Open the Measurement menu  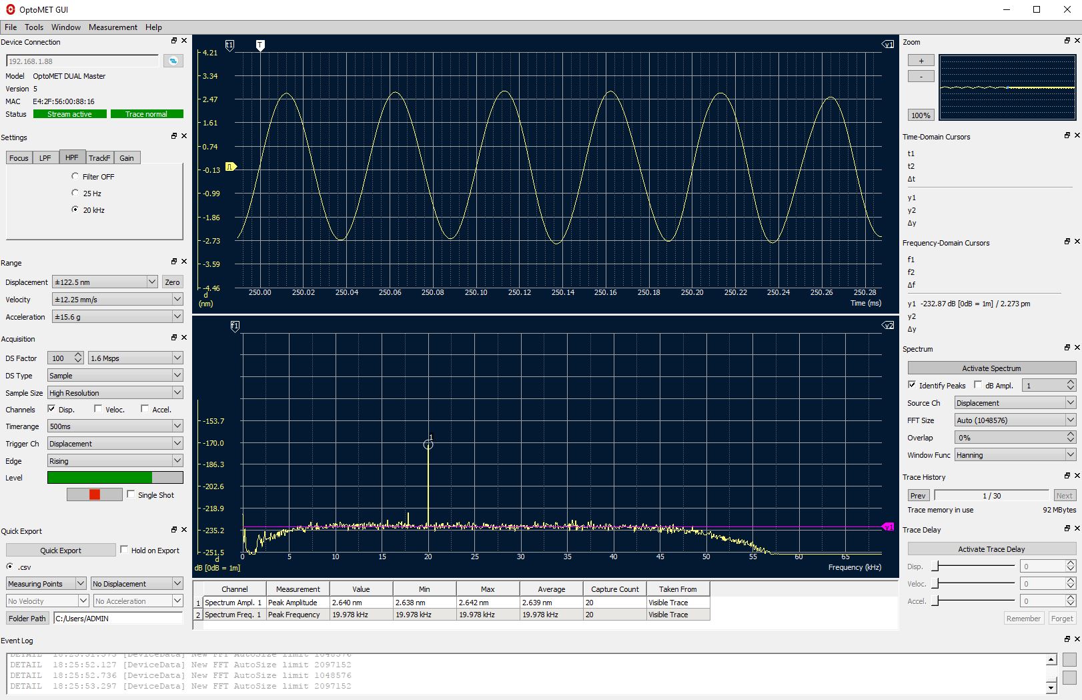[113, 27]
